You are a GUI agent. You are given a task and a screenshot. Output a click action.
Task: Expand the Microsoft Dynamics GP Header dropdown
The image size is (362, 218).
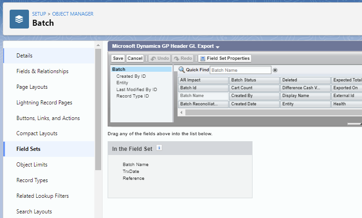point(218,47)
